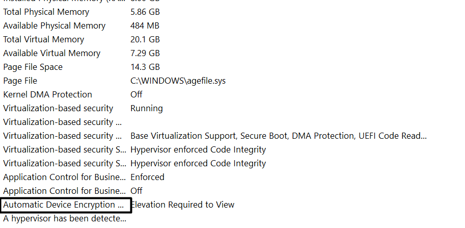Click the 5.86 GB memory value
The height and width of the screenshot is (228, 465).
pos(145,12)
